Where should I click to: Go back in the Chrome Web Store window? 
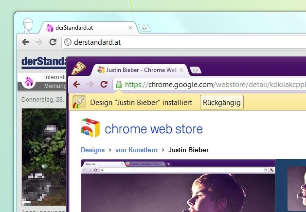[76, 85]
